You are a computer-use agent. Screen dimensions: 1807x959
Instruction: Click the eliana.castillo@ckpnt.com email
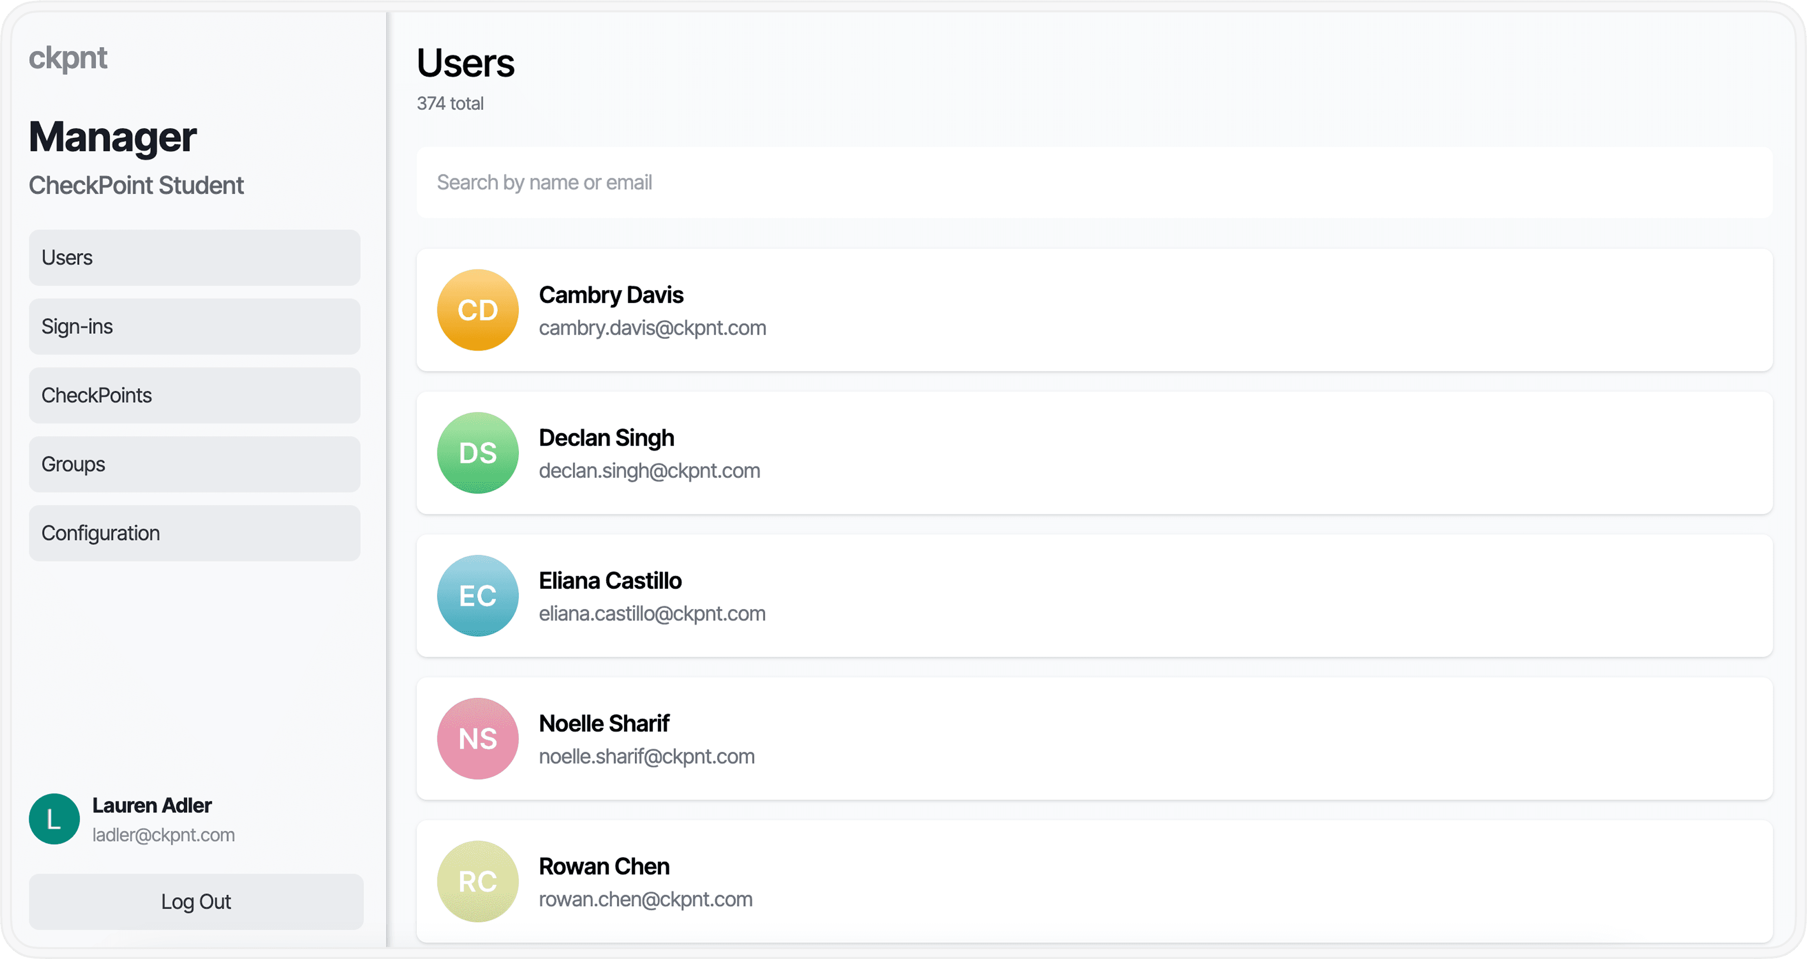(652, 614)
